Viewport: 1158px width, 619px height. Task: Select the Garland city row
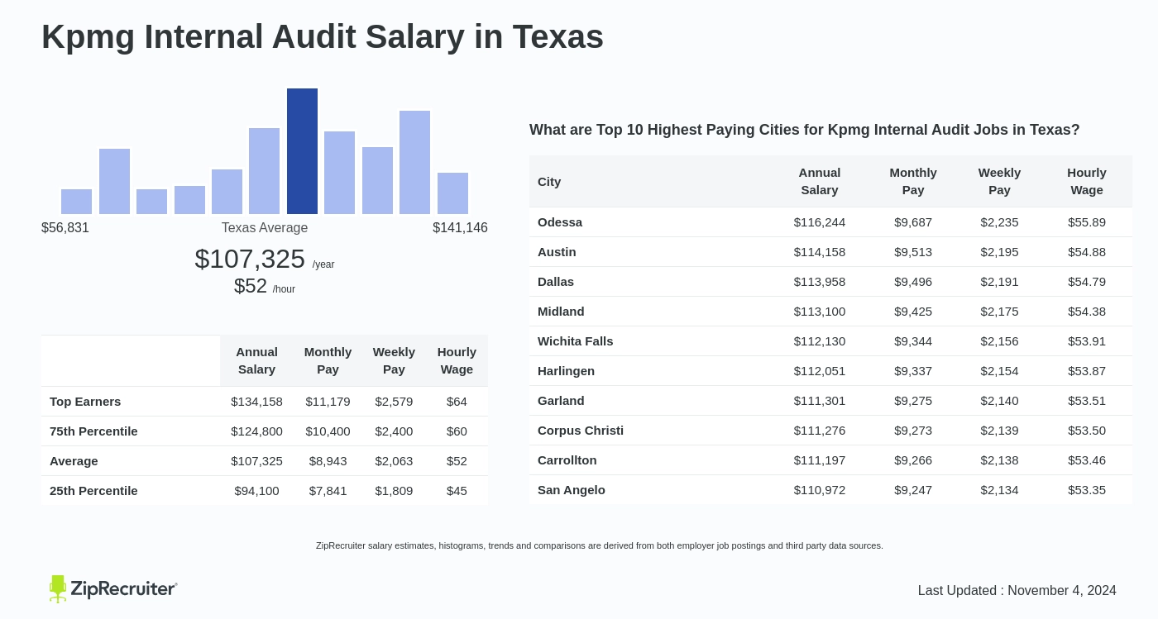831,401
